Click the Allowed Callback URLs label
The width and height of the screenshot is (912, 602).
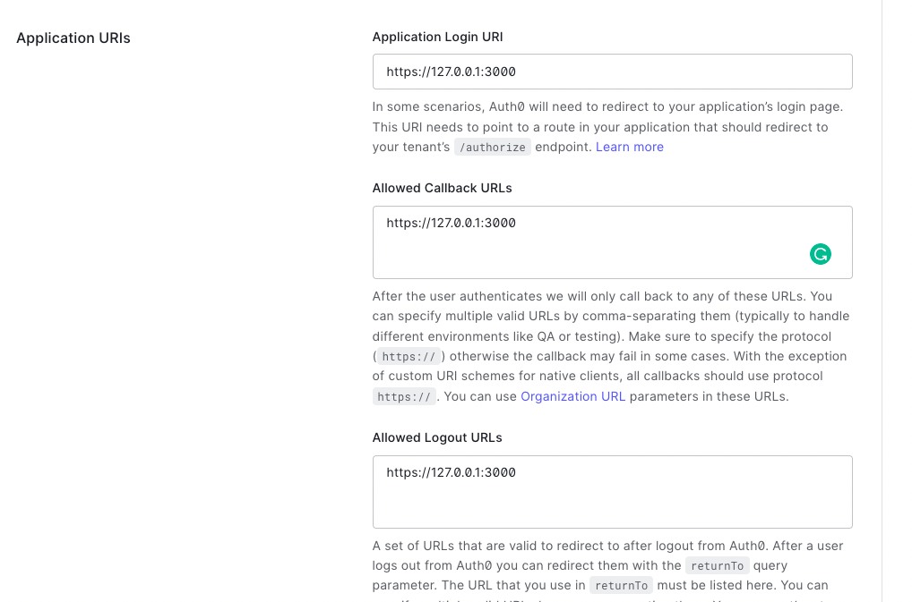442,188
